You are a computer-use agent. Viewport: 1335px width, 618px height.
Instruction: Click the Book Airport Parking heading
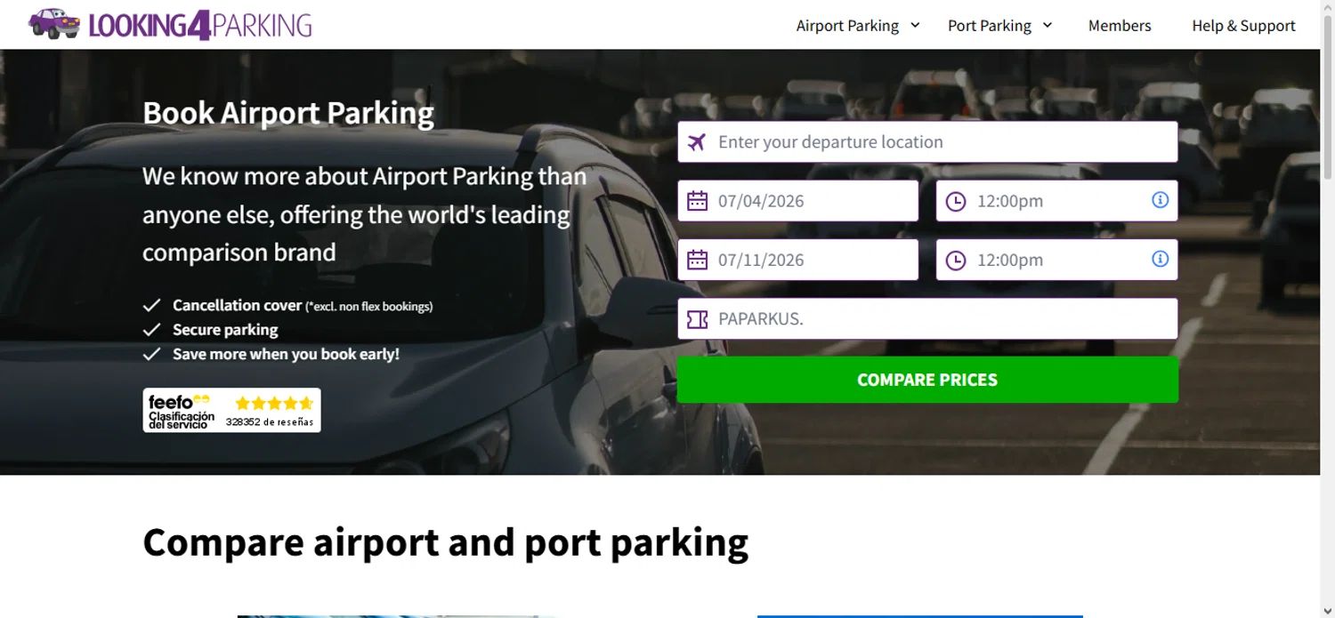288,113
